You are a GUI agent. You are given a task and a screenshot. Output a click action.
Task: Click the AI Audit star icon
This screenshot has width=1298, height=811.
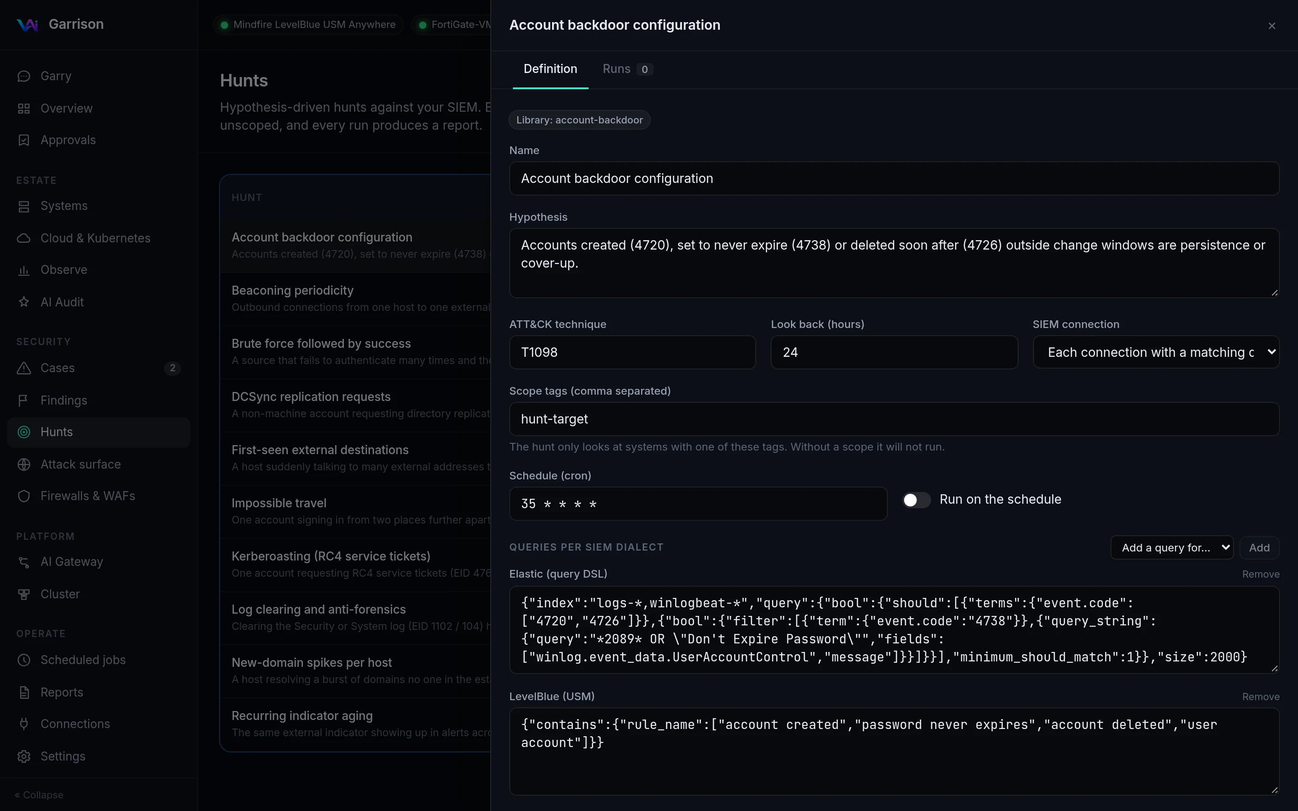[x=23, y=302]
